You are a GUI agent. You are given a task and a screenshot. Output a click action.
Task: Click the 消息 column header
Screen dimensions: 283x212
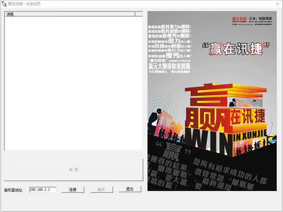[70, 14]
